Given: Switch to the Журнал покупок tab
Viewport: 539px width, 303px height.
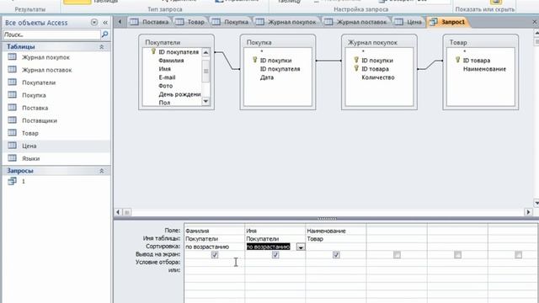Looking at the screenshot, I should [286, 22].
